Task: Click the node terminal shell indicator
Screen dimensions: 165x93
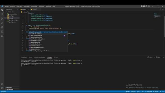Action: tap(150, 57)
